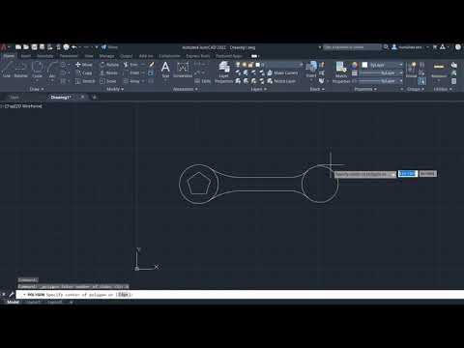The height and width of the screenshot is (348, 464).
Task: Select the Arc tool
Action: click(51, 69)
